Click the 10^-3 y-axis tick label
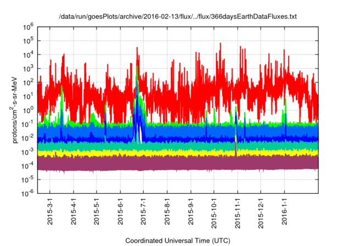The width and height of the screenshot is (351, 246). tap(27, 152)
